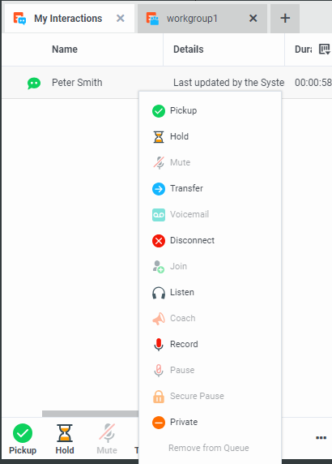
Task: Click the horizontal scrollbar thumb
Action: click(91, 414)
